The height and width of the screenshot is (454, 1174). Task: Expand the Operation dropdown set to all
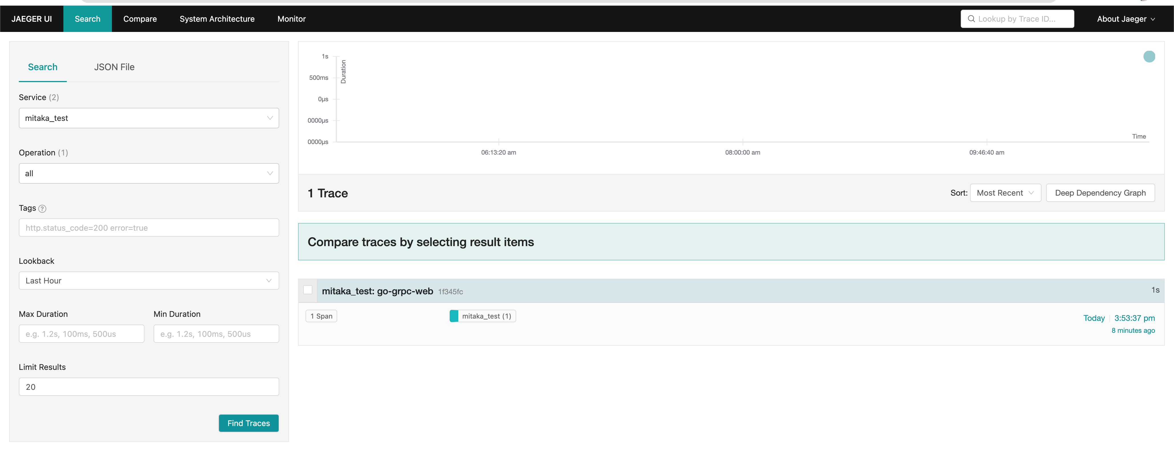148,173
